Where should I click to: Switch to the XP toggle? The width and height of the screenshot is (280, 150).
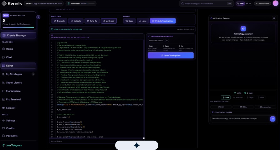click(248, 3)
